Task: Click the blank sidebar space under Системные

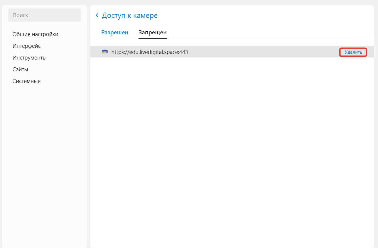Action: (45, 164)
